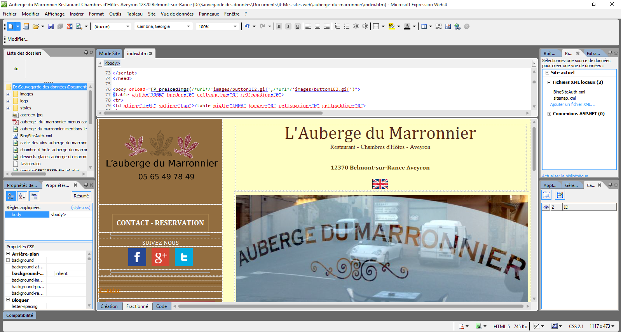Screen dimensions: 621x332
Task: Click the Open folder toolbar icon
Action: [x=36, y=26]
